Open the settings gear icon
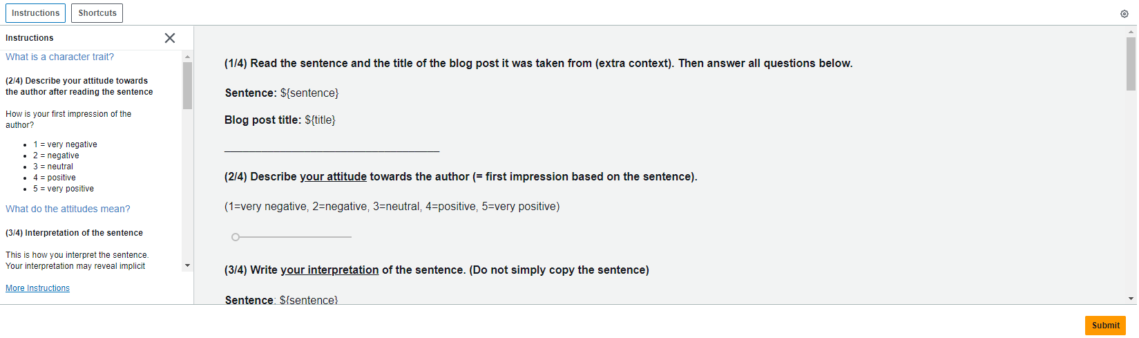This screenshot has width=1139, height=338. click(x=1124, y=14)
